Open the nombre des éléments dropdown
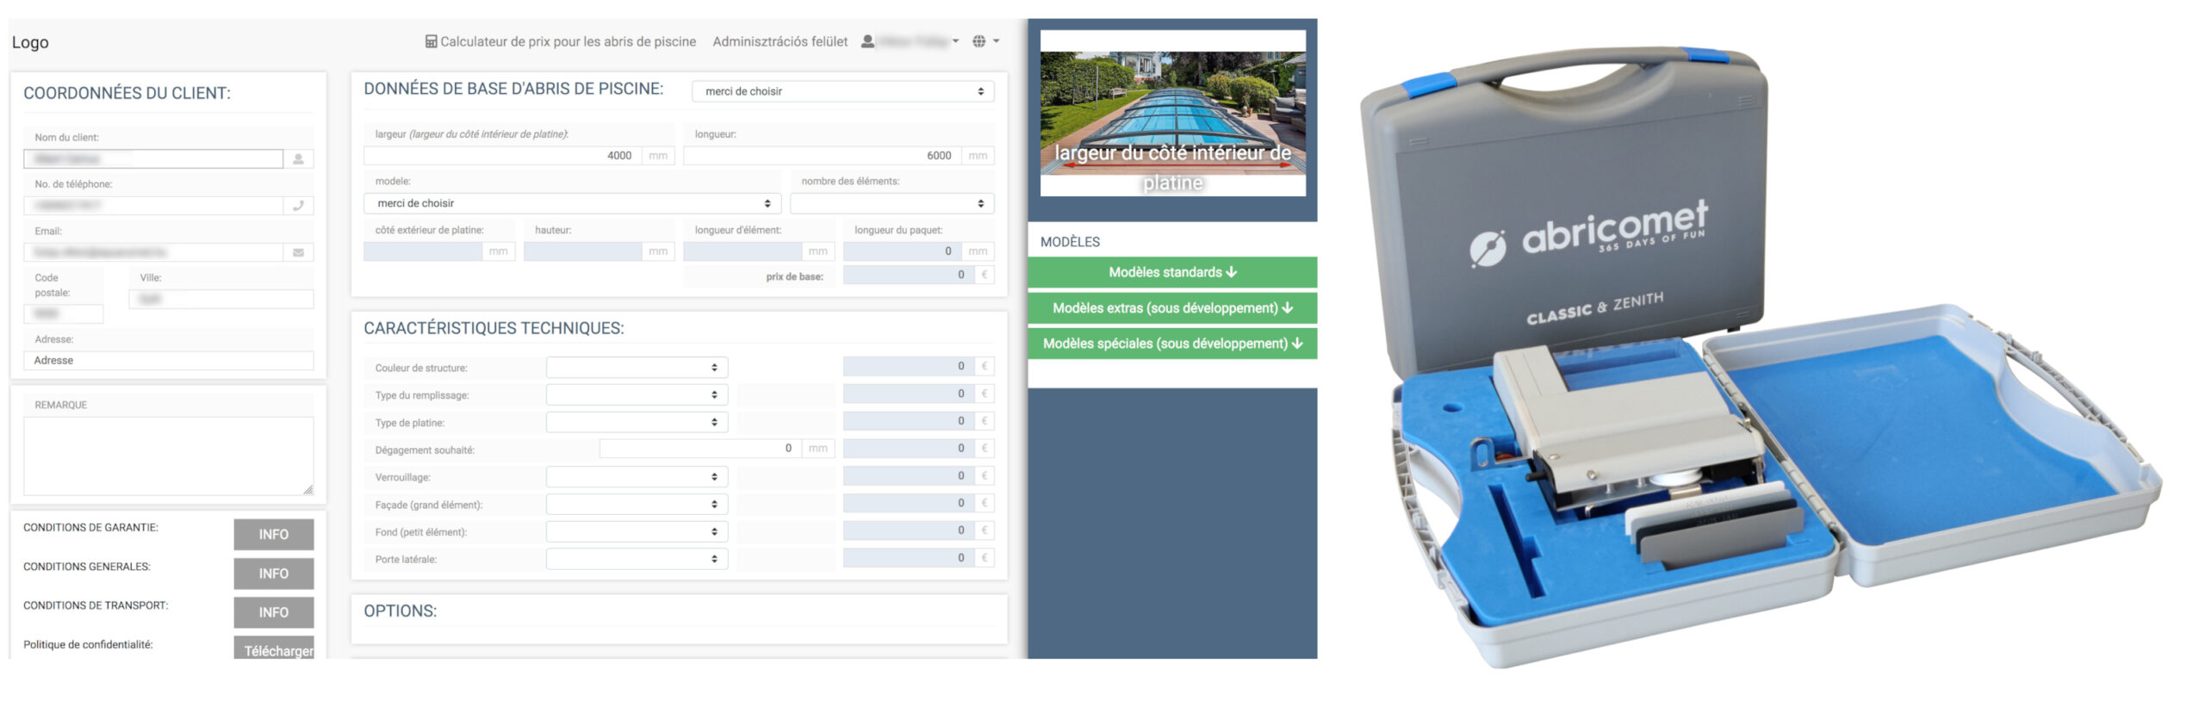Viewport: 2205px width, 725px height. 891,203
